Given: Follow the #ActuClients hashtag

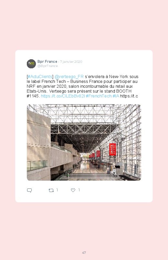Looking at the screenshot, I should coord(40,77).
